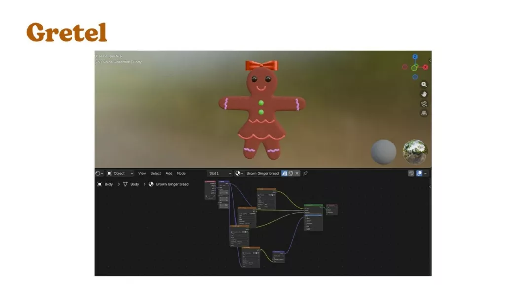The image size is (505, 285).
Task: Toggle the overlay button in node editor header
Action: point(420,173)
